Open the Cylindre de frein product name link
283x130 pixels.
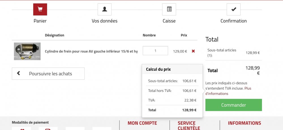tap(91, 51)
